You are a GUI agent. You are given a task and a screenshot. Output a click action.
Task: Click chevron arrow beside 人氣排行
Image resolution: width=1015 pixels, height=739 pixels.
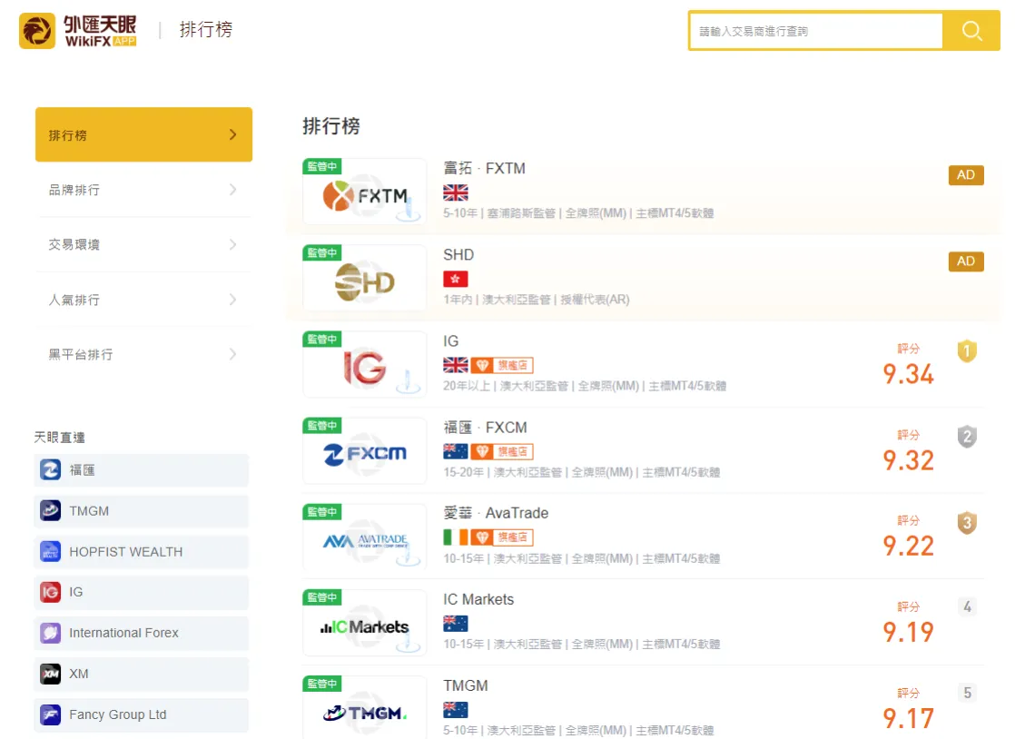[x=233, y=300]
